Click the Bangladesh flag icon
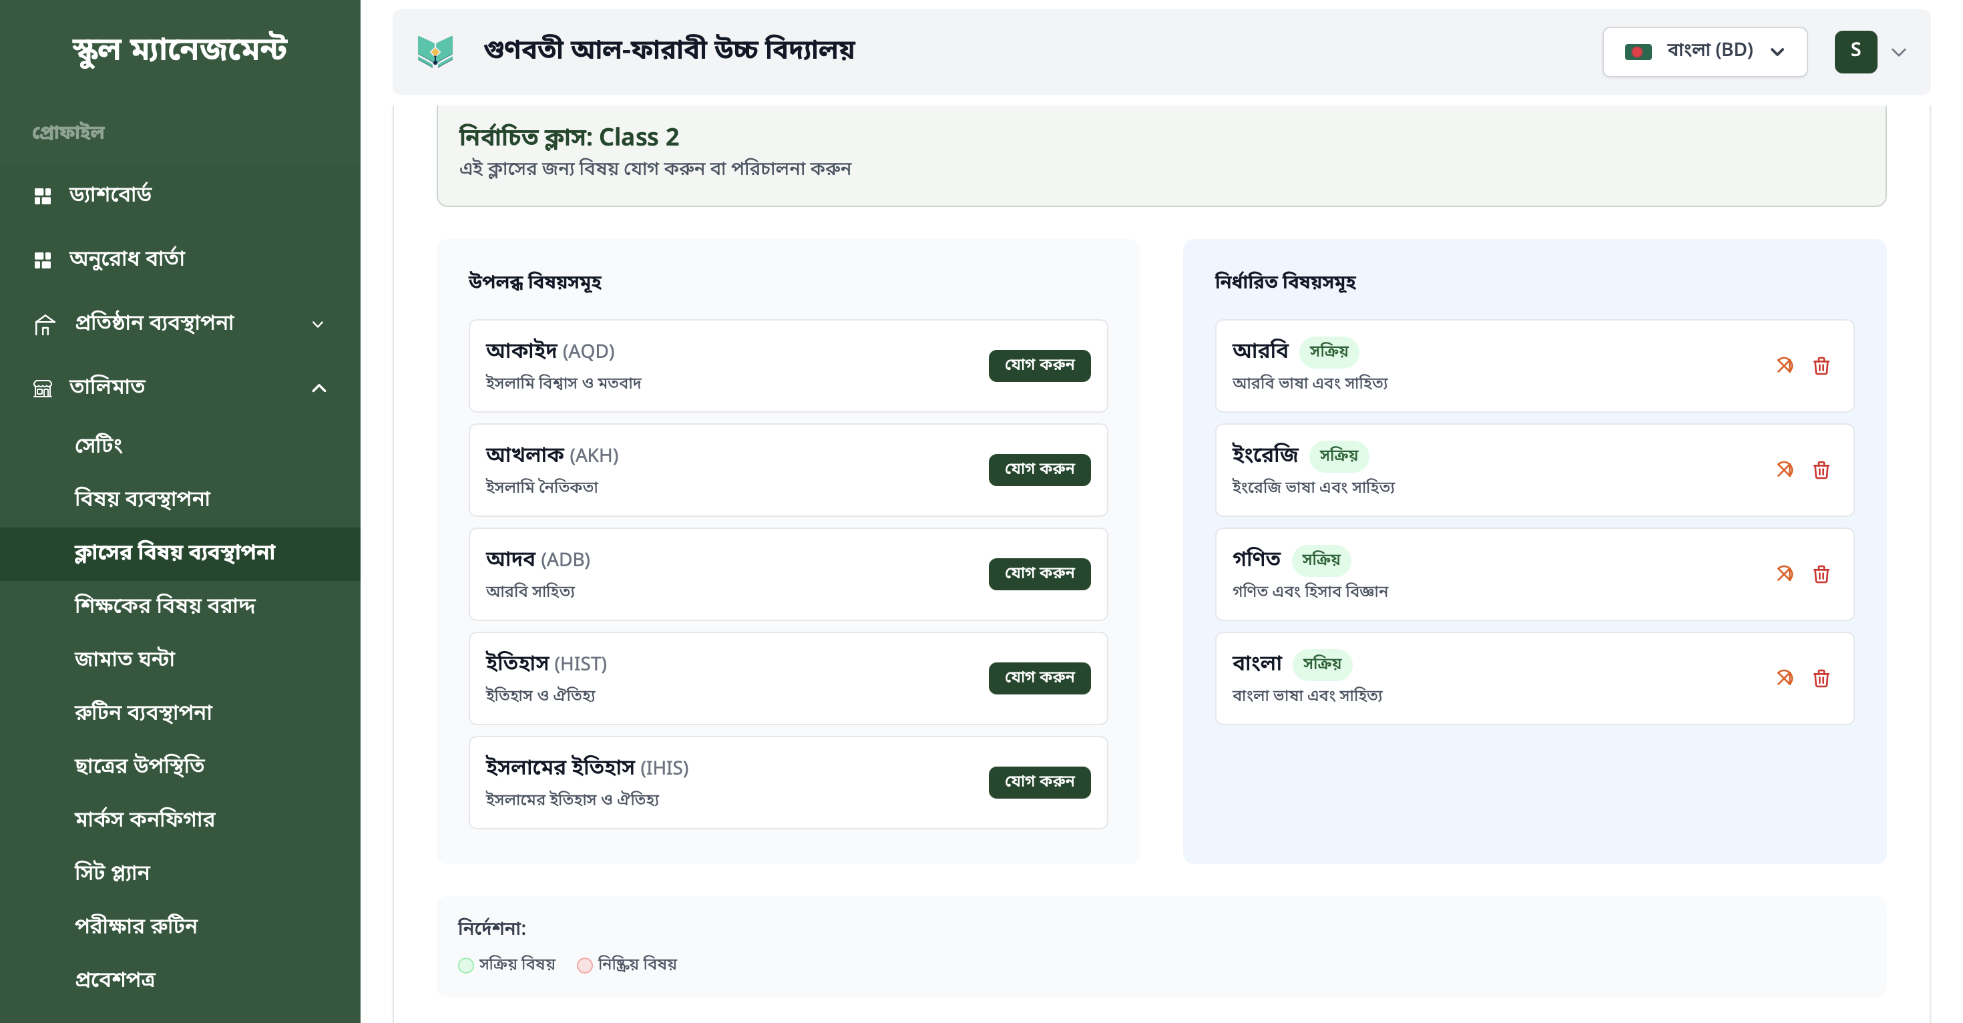Viewport: 1963px width, 1023px height. (1638, 52)
